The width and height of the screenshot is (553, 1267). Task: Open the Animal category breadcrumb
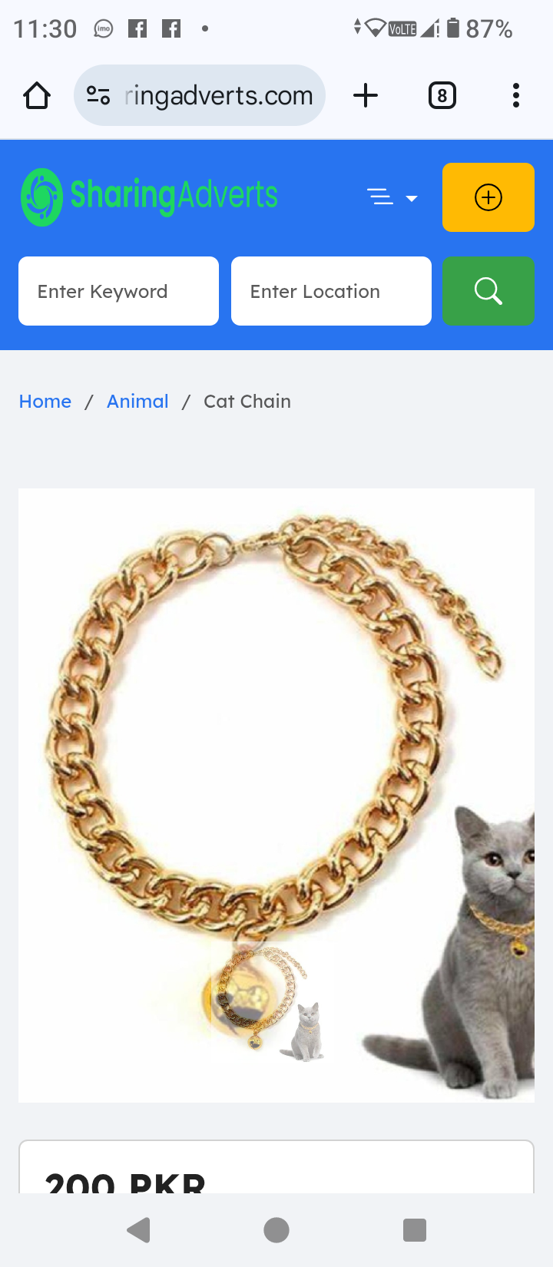(137, 402)
